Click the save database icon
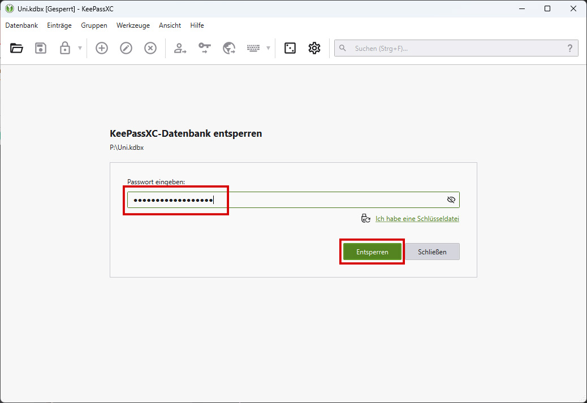587x403 pixels. pyautogui.click(x=41, y=48)
